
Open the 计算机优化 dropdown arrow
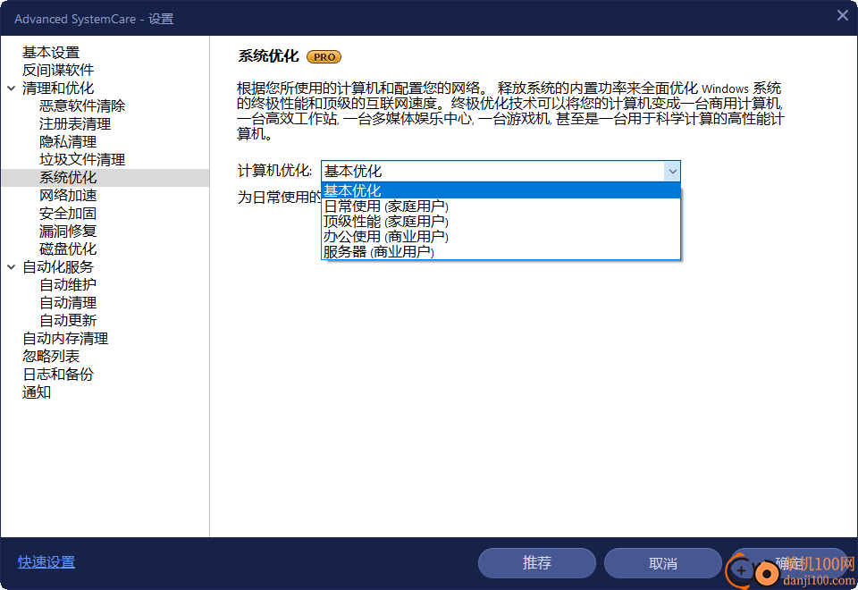click(672, 172)
